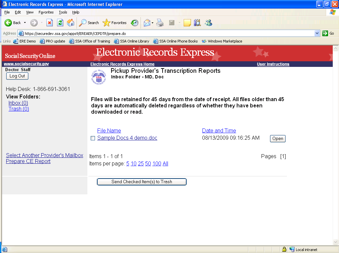This screenshot has height=253, width=339.
Task: Click Prepare CE Report link
Action: [28, 161]
